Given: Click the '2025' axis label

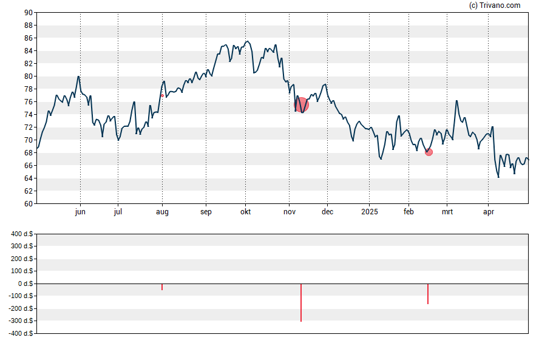Looking at the screenshot, I should 370,212.
